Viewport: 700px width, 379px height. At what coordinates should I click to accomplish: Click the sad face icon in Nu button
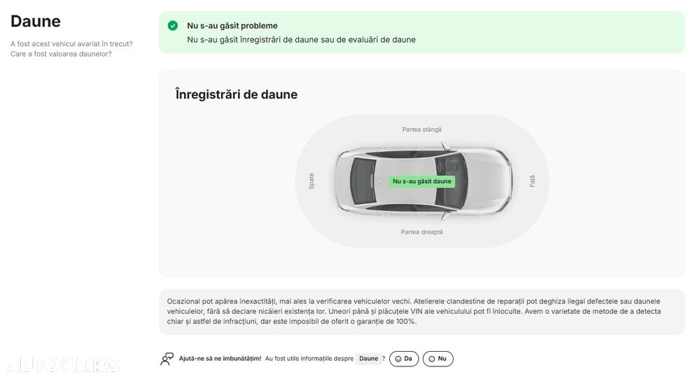(432, 359)
